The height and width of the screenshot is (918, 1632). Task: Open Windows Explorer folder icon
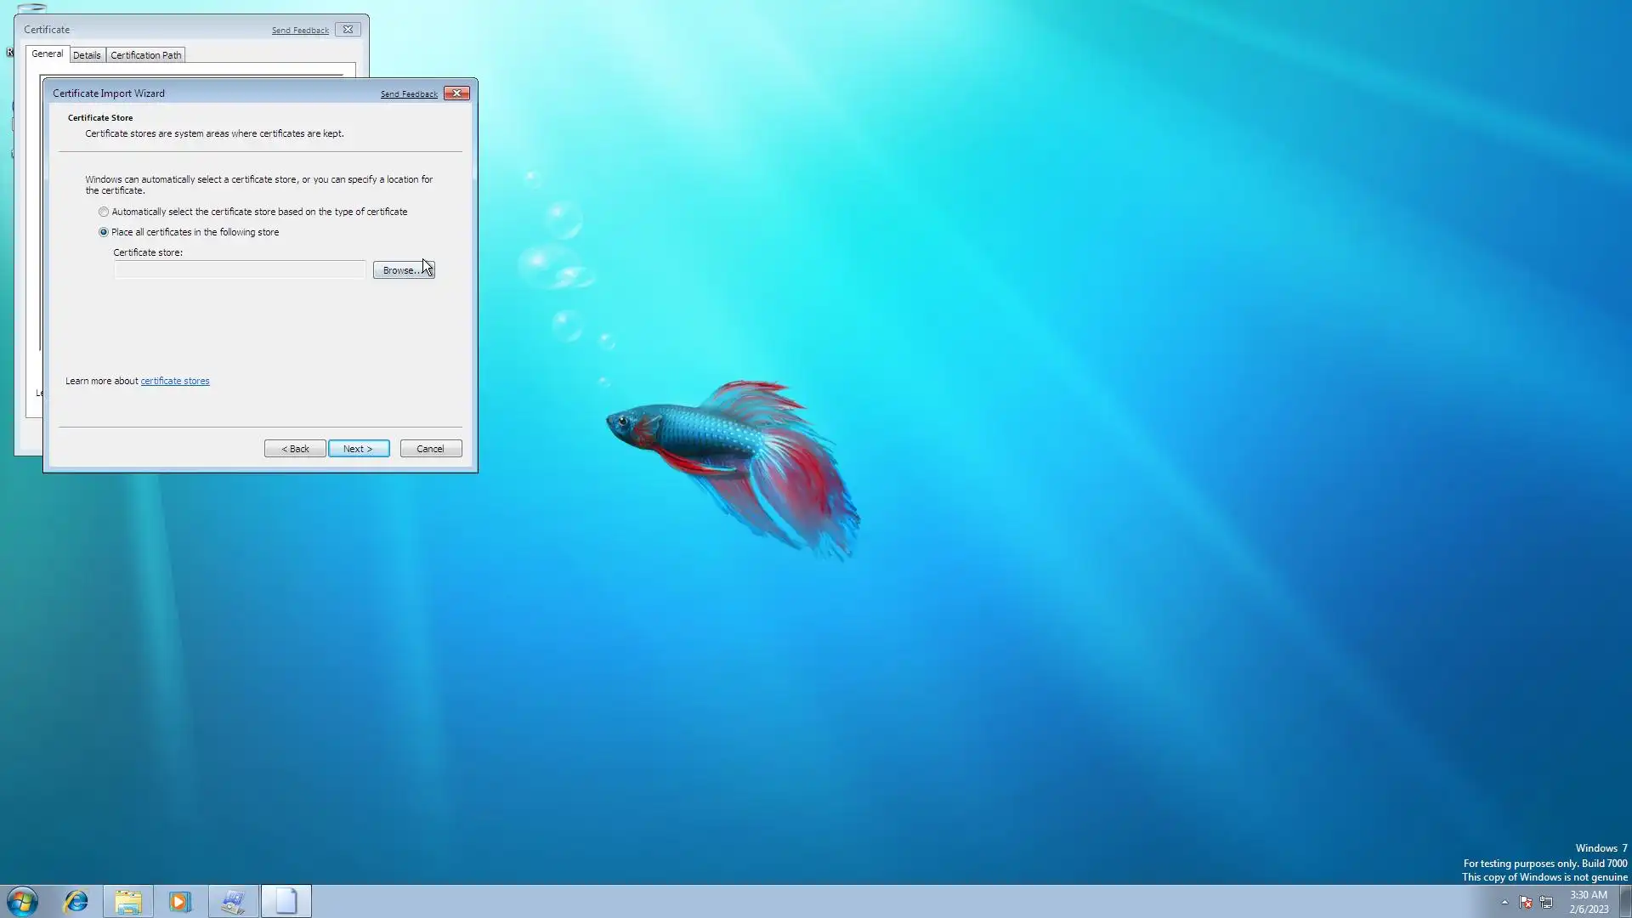click(x=128, y=901)
